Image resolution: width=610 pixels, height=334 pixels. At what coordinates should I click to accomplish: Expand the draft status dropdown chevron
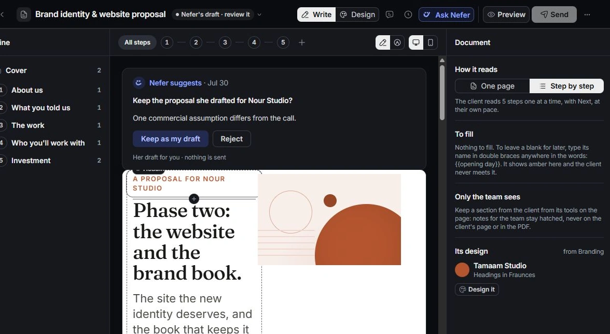click(x=259, y=14)
